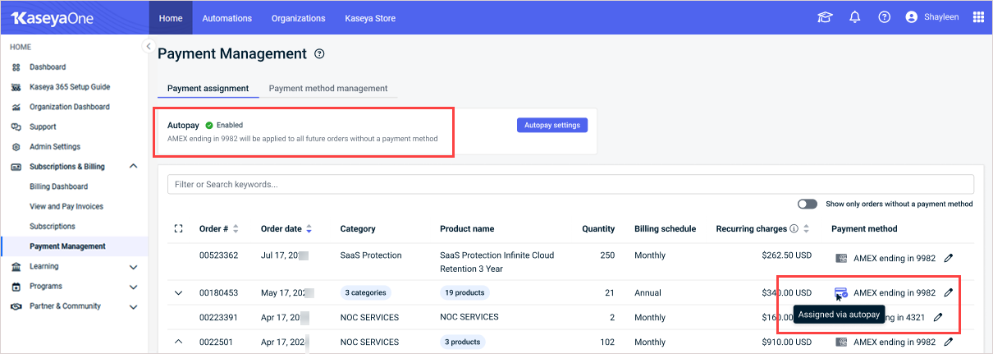Click the card icon in order 00523362 row
The width and height of the screenshot is (993, 354).
840,258
